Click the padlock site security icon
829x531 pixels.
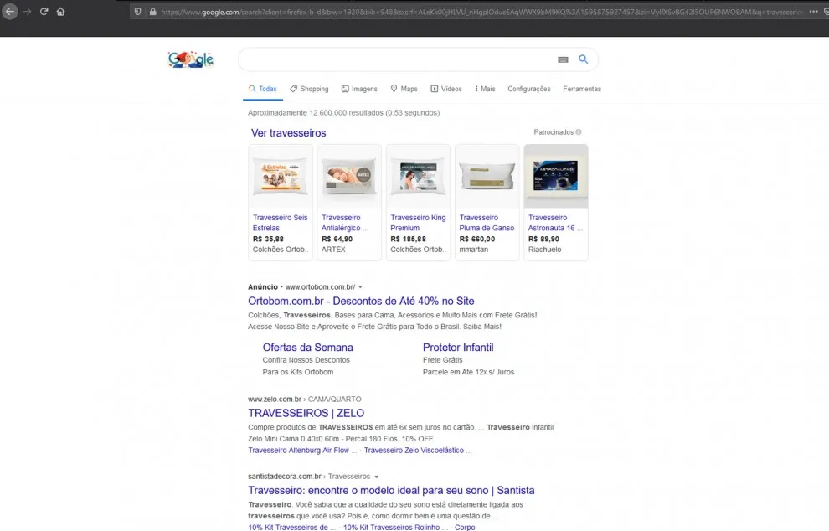click(152, 12)
